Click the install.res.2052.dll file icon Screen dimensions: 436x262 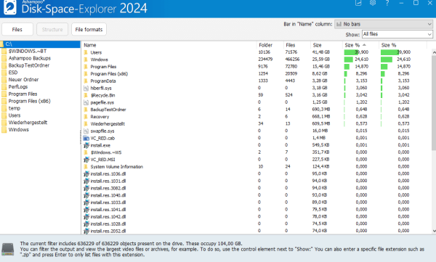point(86,231)
